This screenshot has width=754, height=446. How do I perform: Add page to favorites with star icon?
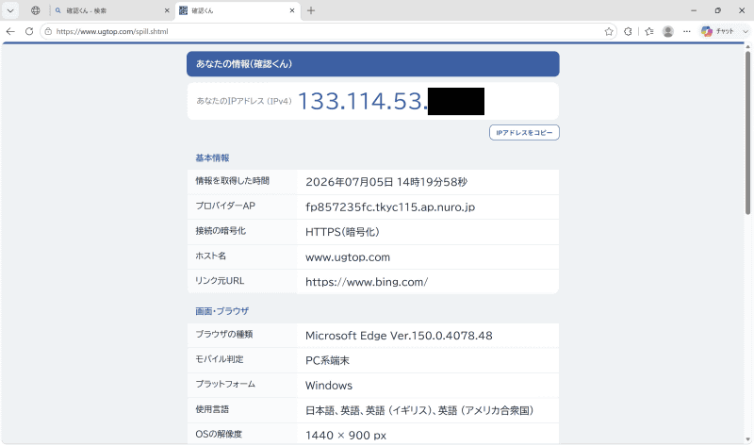[609, 31]
